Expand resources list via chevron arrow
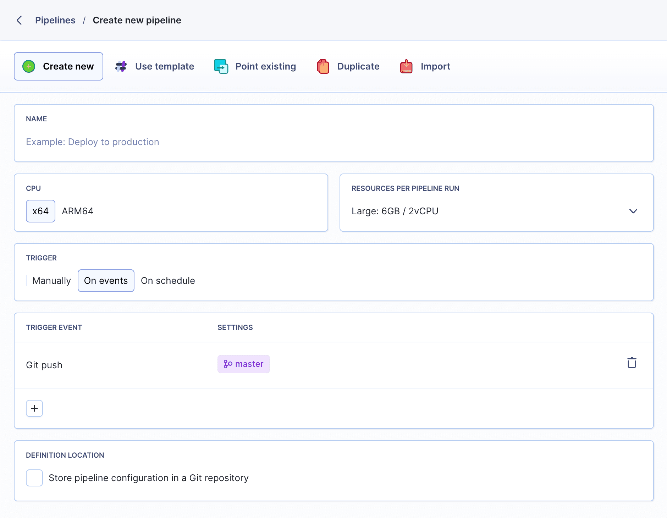This screenshot has height=518, width=667. tap(633, 211)
